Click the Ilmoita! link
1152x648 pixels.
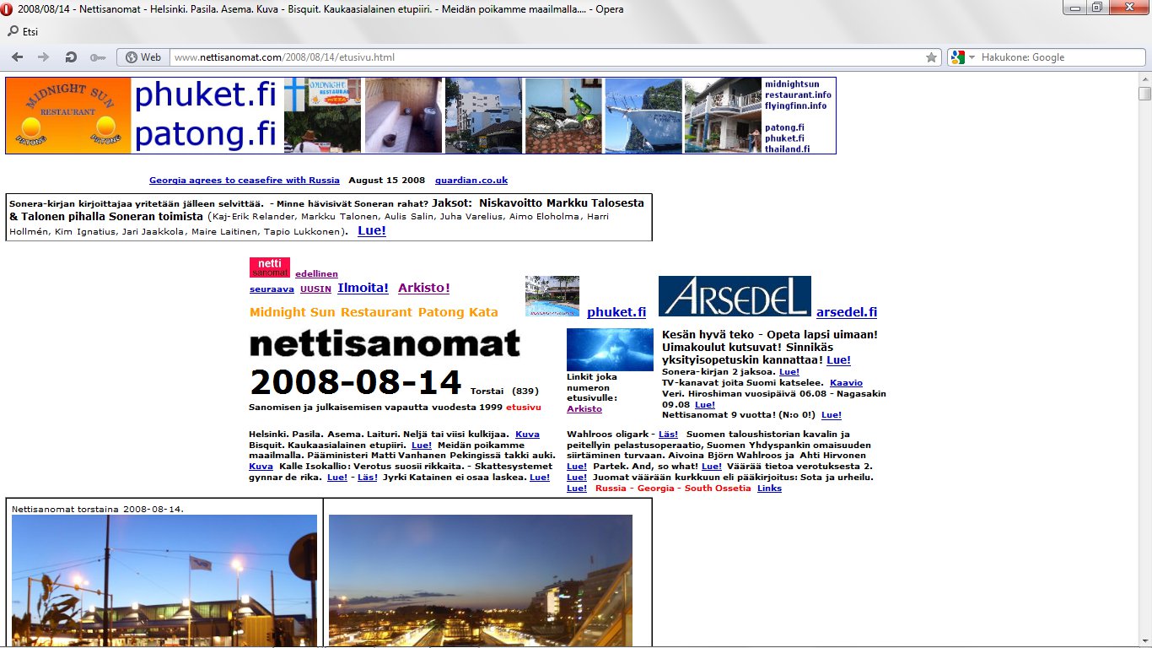click(363, 288)
